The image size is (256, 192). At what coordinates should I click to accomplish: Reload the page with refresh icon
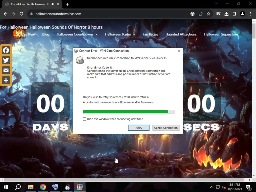[21, 14]
